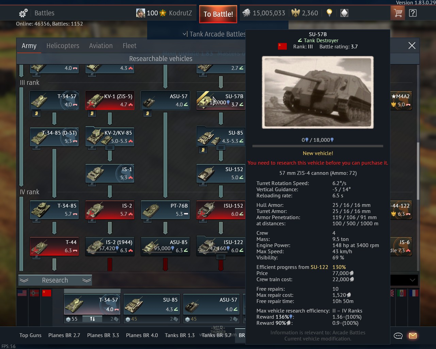
Task: Select the SU-57B vehicle in tree
Action: pyautogui.click(x=221, y=100)
